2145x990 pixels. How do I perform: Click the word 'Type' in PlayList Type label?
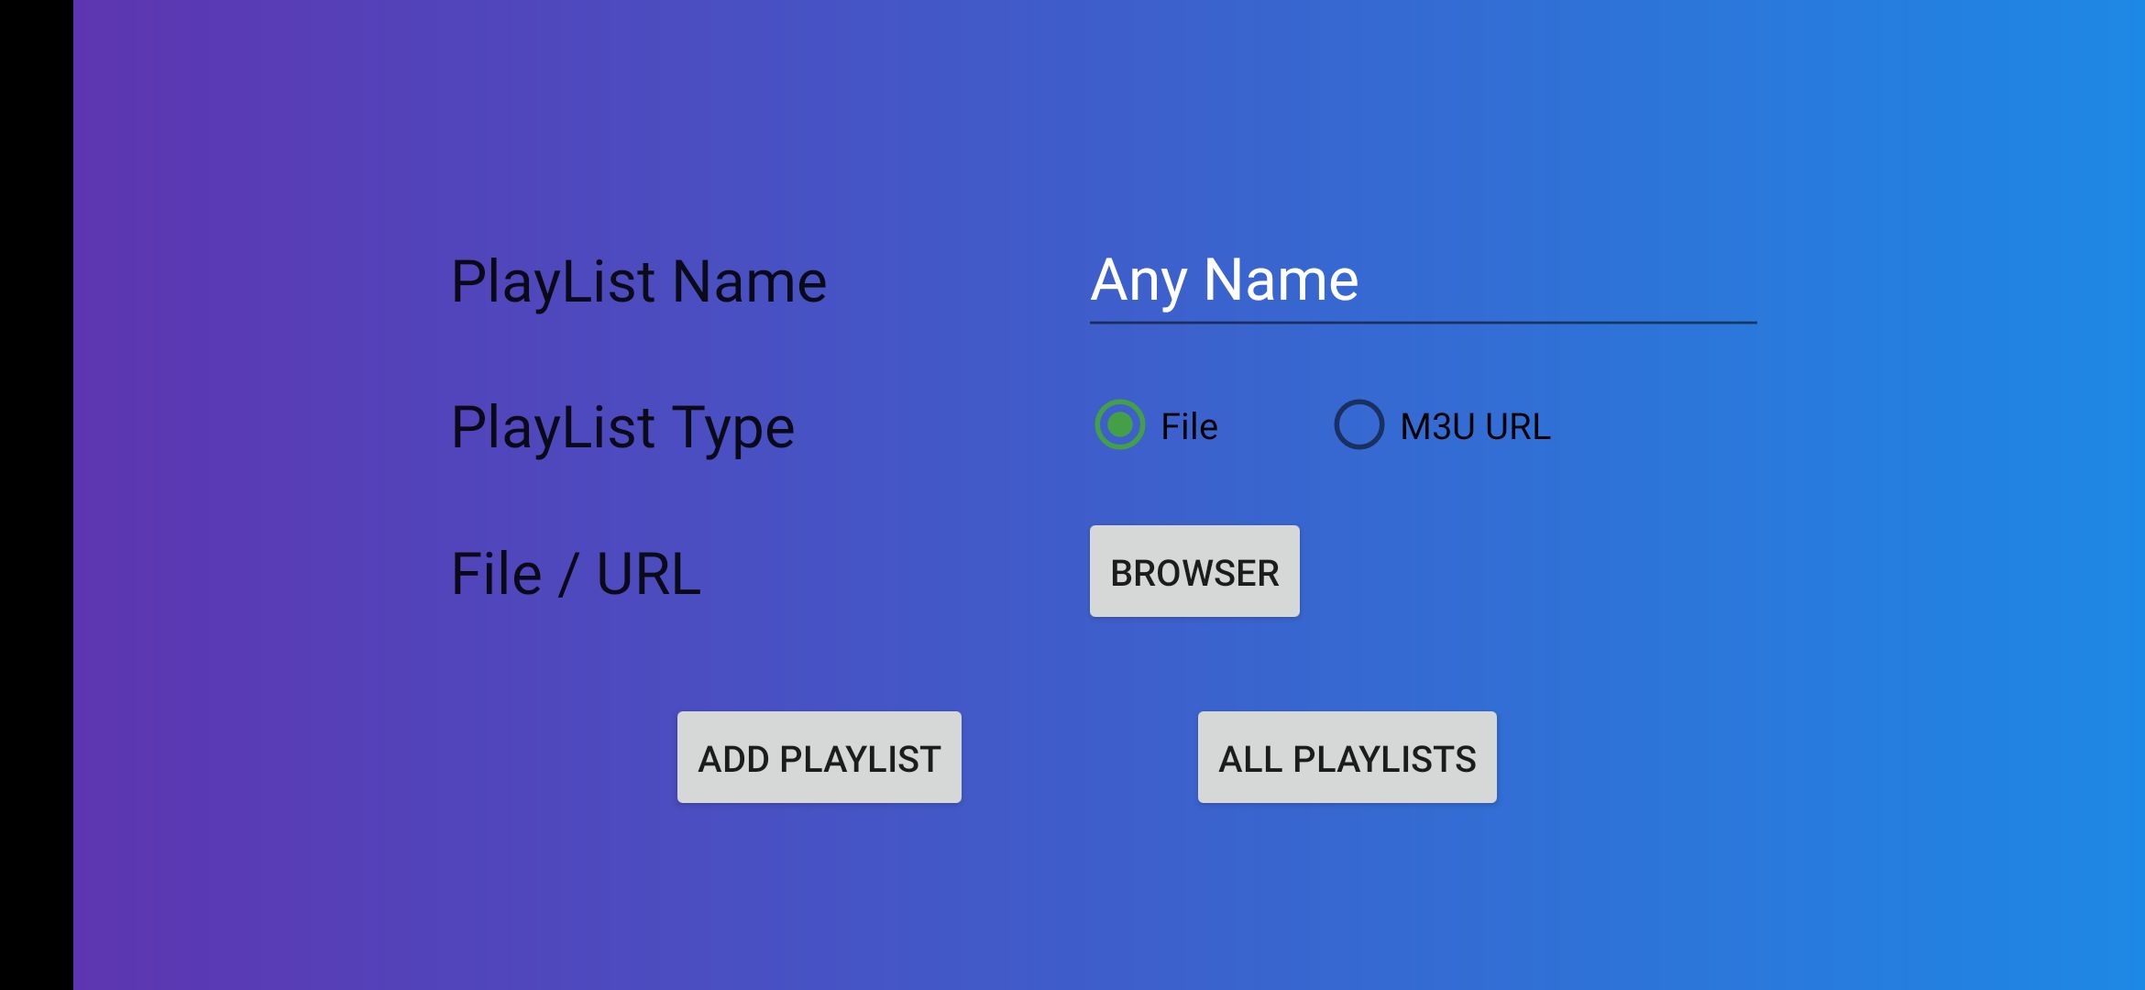click(x=732, y=428)
